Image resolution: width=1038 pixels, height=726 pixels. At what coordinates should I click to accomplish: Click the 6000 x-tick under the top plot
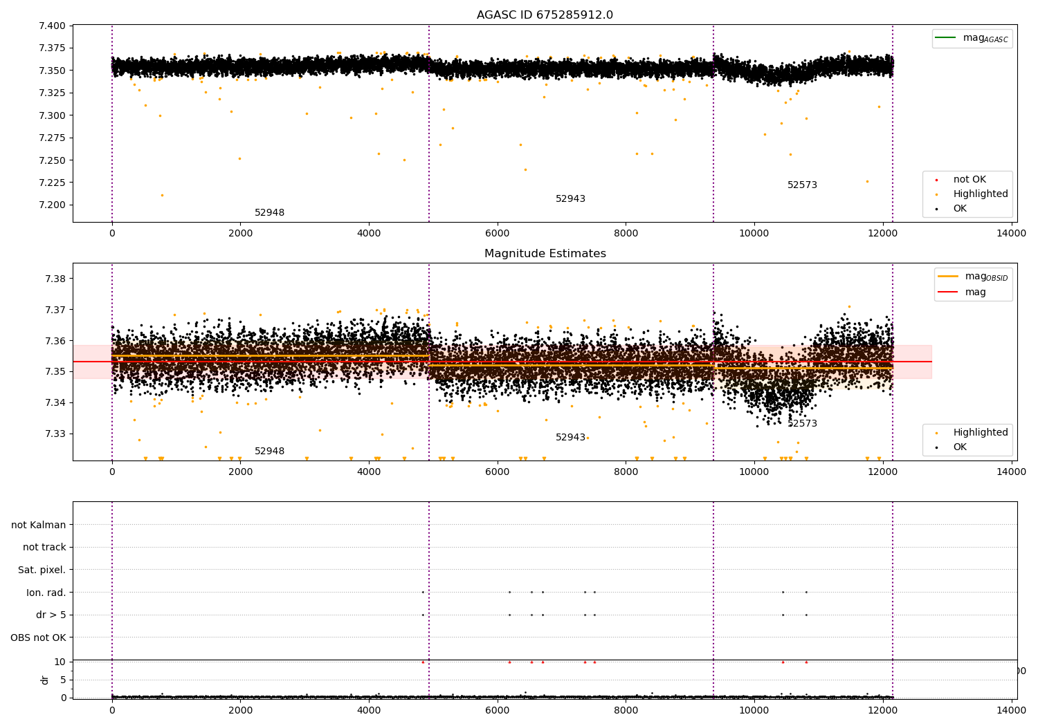click(498, 233)
